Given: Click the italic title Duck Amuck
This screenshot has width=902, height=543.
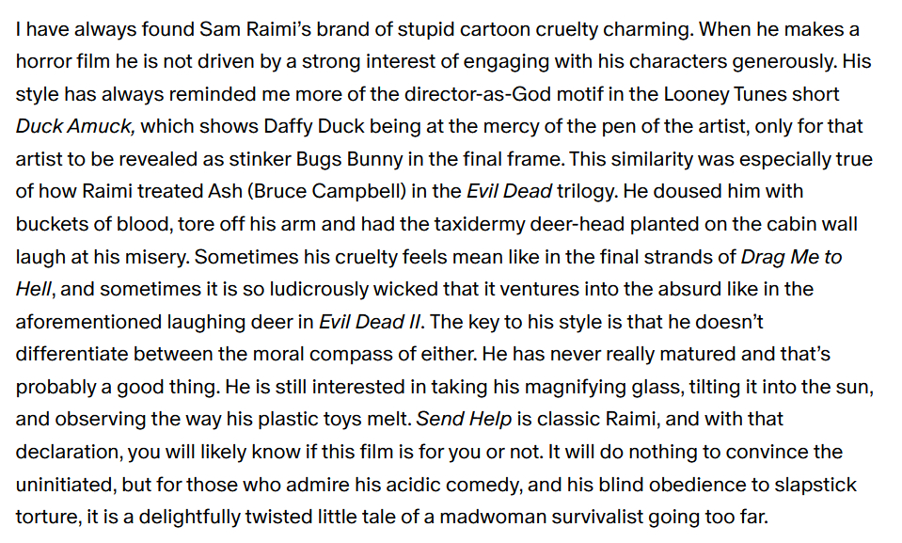Looking at the screenshot, I should click(75, 126).
